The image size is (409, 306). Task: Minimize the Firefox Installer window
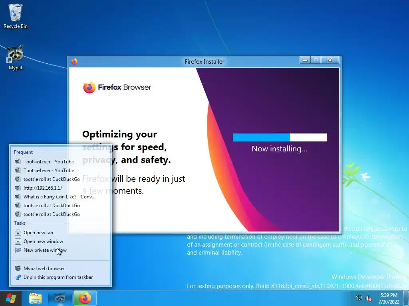click(305, 60)
